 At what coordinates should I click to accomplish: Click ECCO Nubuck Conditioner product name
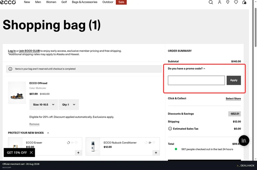[x=120, y=143]
